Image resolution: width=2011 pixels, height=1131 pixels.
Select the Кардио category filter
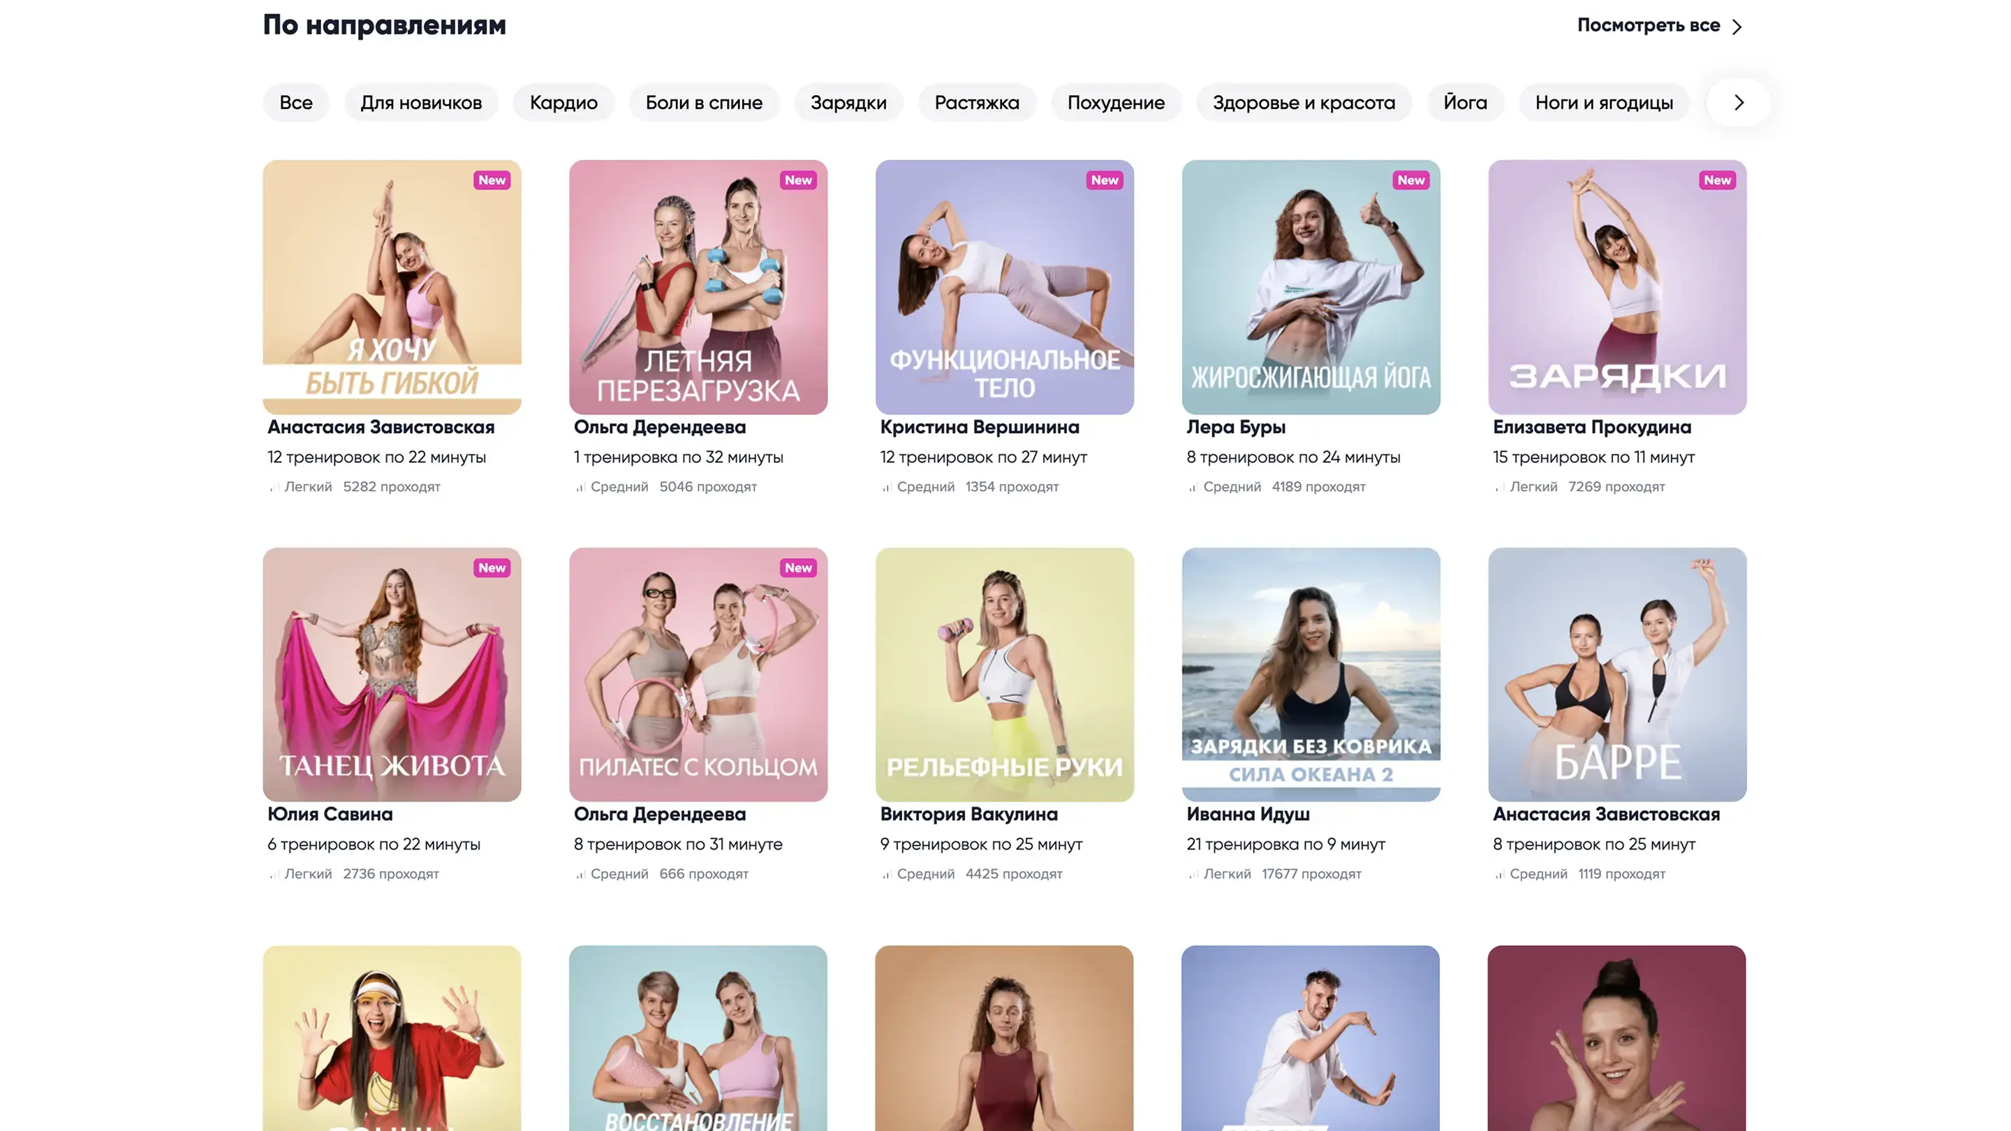click(x=563, y=102)
